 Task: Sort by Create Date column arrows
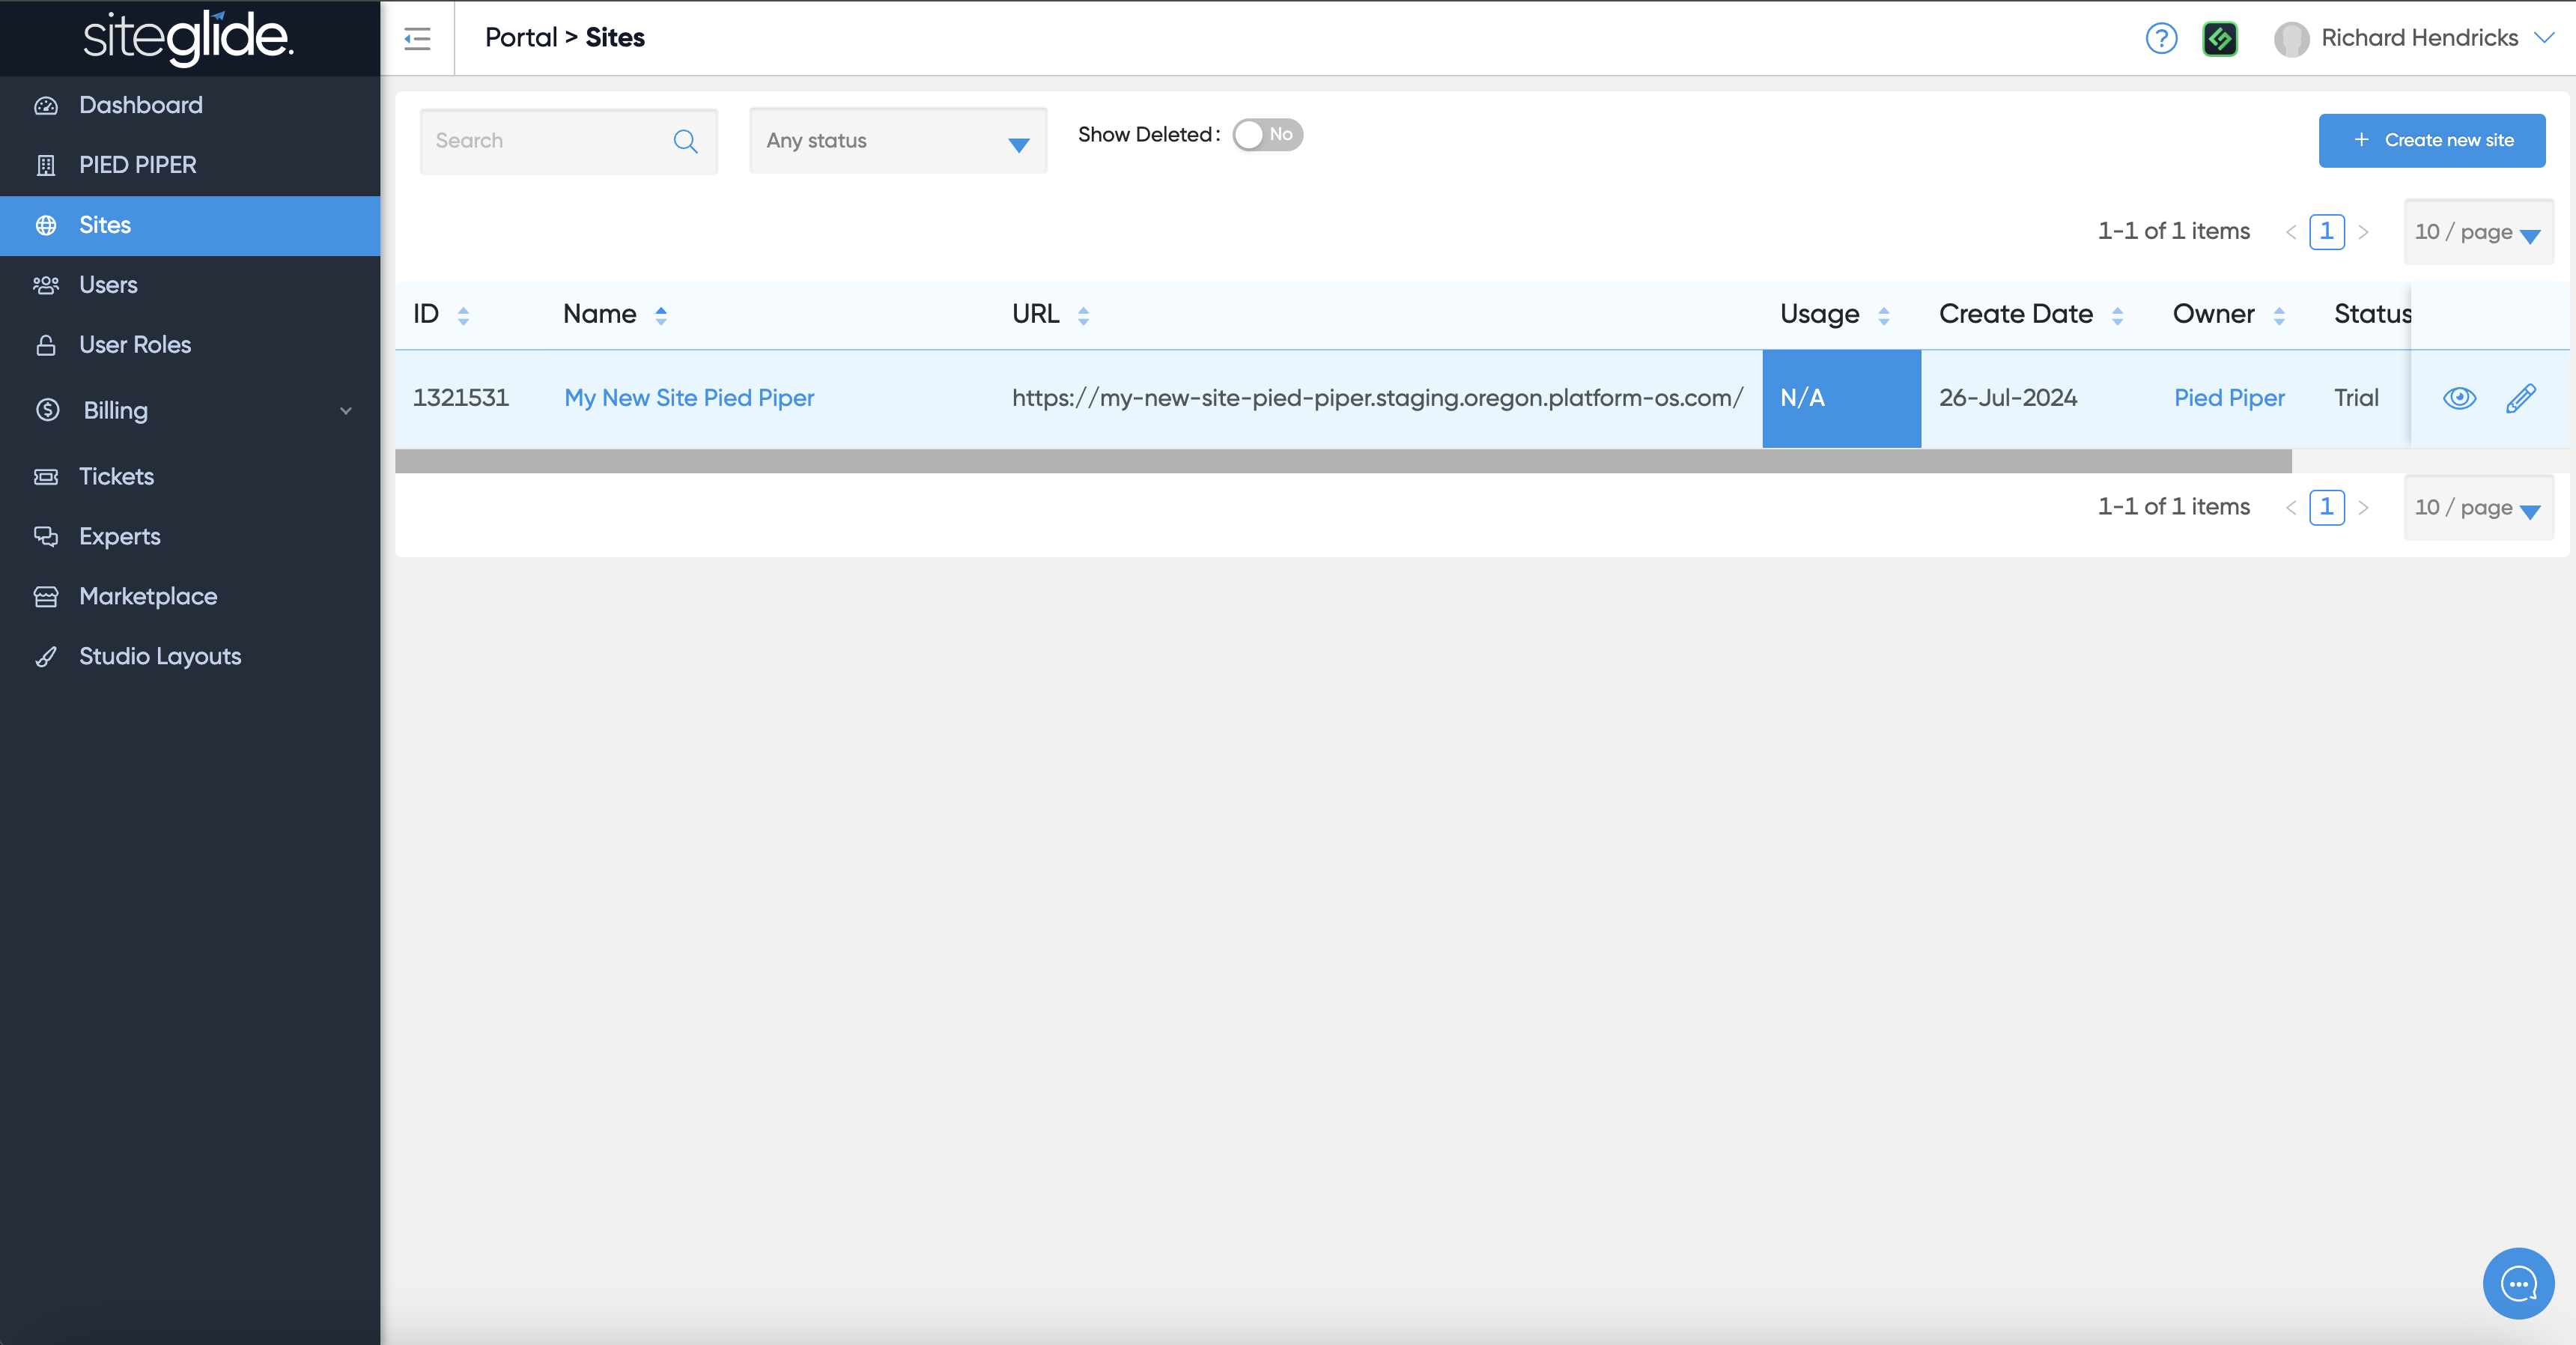tap(2117, 316)
